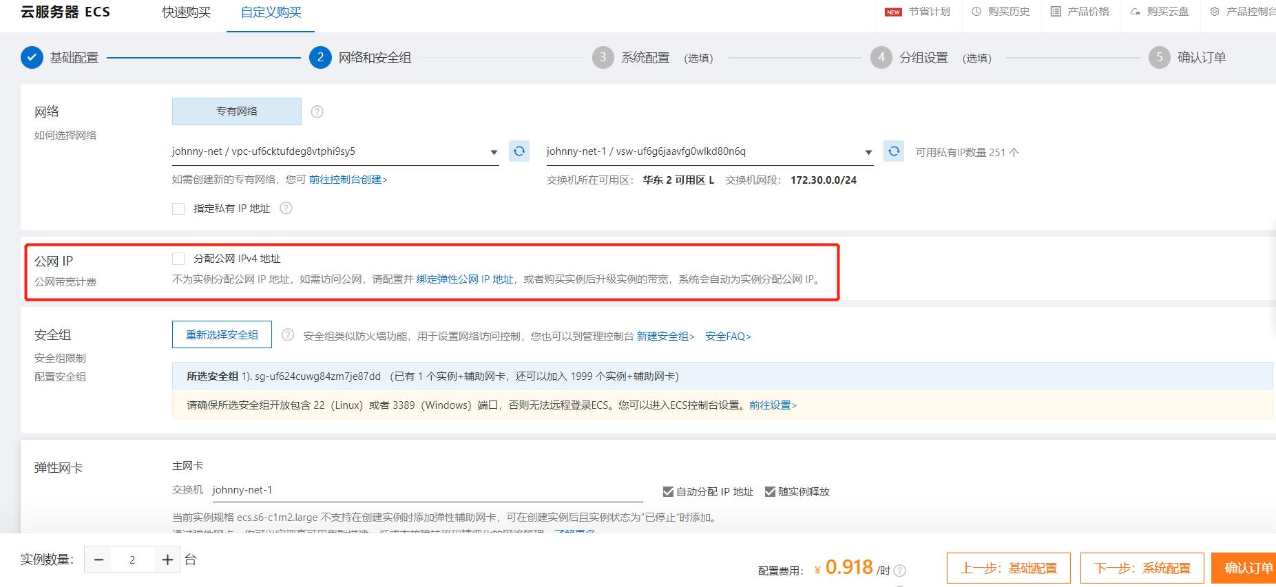Go to step 5 确认订单
The width and height of the screenshot is (1276, 587).
click(1187, 58)
